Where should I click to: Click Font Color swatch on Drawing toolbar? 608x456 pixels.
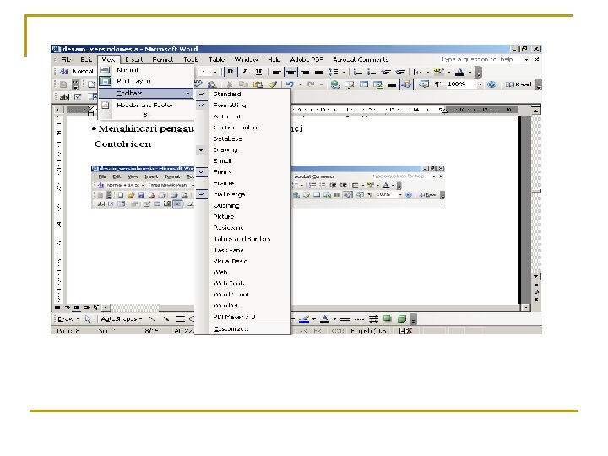(x=325, y=318)
